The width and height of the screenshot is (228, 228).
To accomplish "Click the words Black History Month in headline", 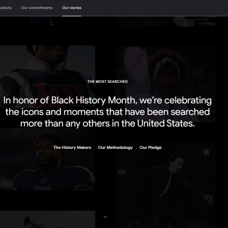I will tap(94, 100).
